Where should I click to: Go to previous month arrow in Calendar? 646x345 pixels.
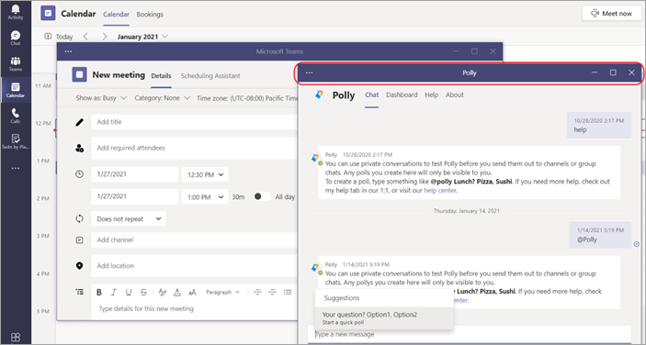[x=85, y=37]
